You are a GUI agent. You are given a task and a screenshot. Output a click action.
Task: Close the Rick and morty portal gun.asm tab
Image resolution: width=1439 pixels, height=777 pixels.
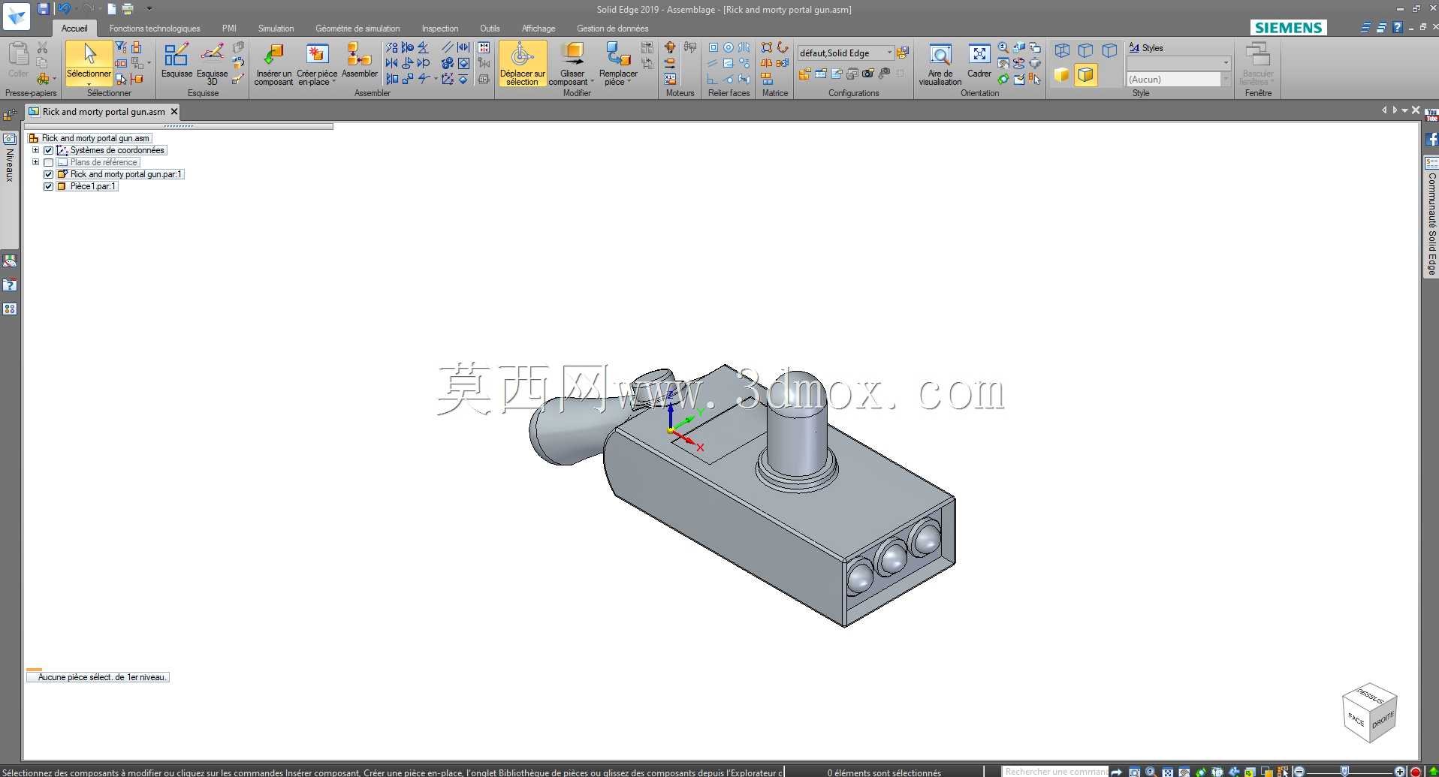(x=174, y=111)
